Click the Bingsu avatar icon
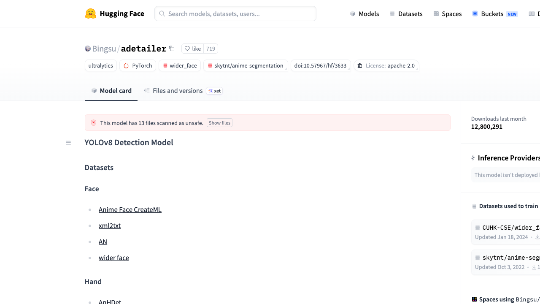Image resolution: width=540 pixels, height=304 pixels. pyautogui.click(x=88, y=49)
